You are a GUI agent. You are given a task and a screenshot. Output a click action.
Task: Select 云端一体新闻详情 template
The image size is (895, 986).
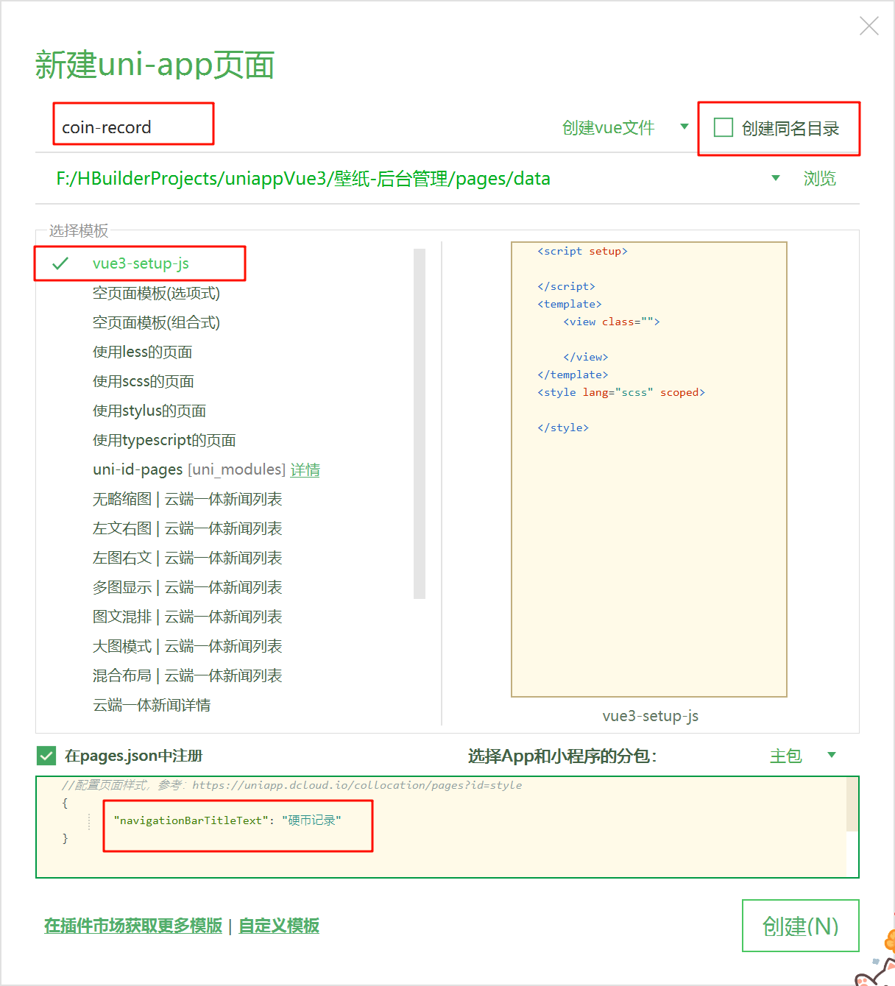click(152, 705)
